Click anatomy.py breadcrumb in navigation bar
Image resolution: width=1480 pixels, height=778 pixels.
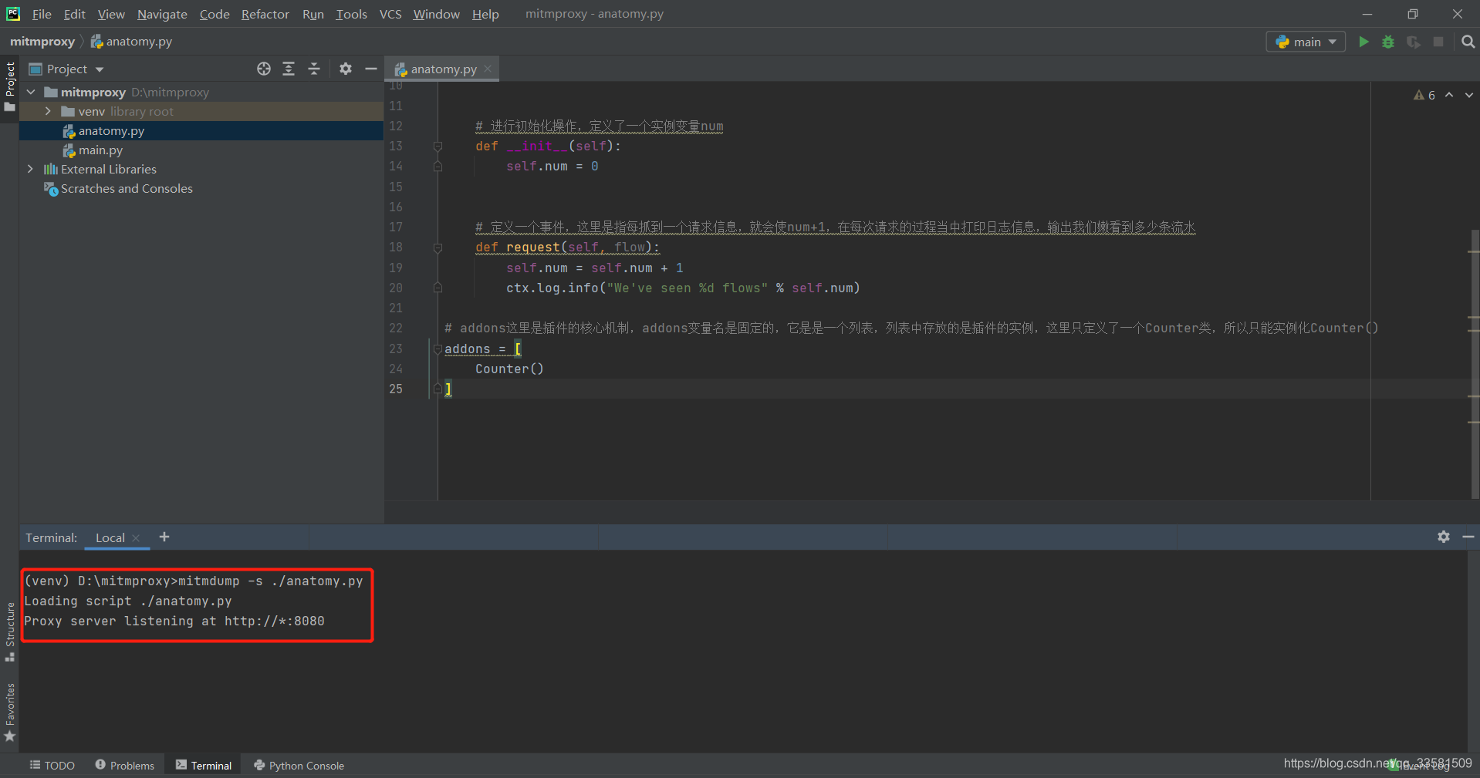131,42
